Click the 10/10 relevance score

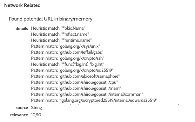click(x=36, y=115)
